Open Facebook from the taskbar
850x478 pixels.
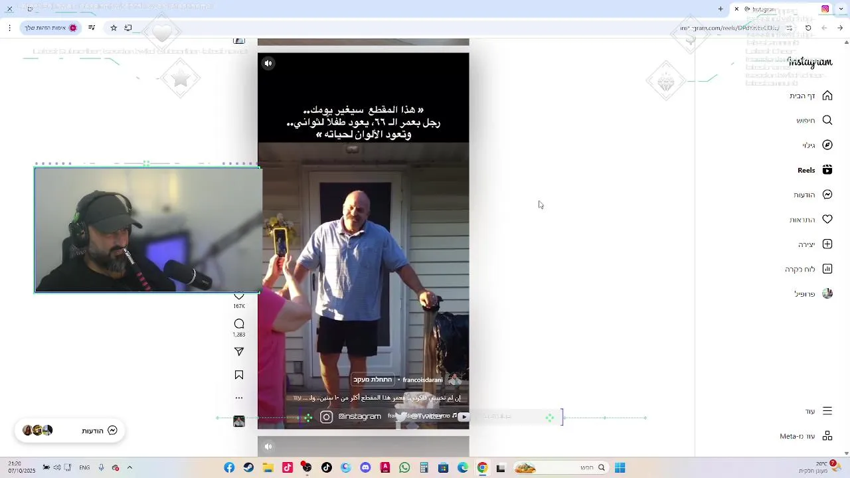229,468
